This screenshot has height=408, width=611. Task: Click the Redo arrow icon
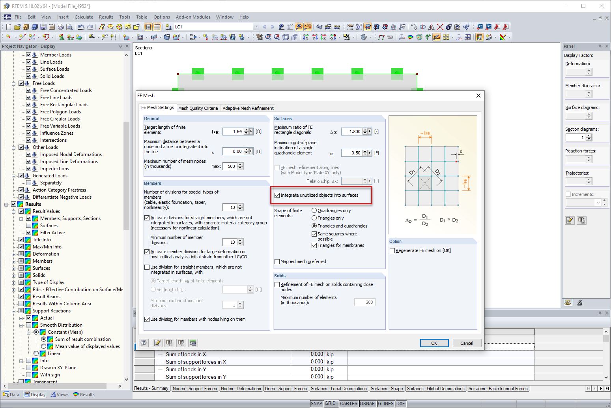90,27
